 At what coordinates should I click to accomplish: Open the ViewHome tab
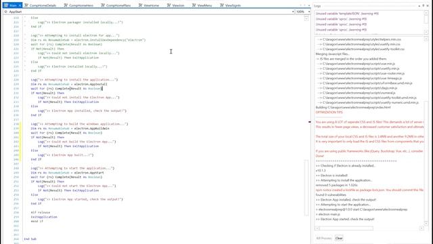149,5
